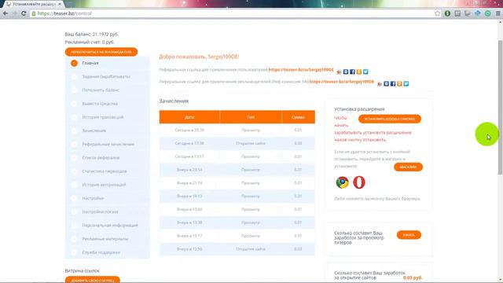Share advertiser referral link on VK

386,83
